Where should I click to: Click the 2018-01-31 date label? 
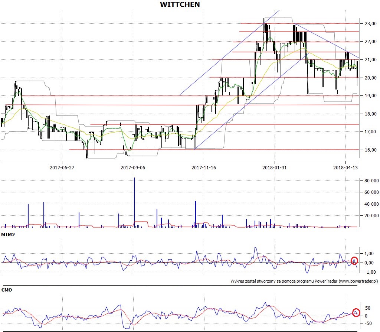[x=275, y=167]
